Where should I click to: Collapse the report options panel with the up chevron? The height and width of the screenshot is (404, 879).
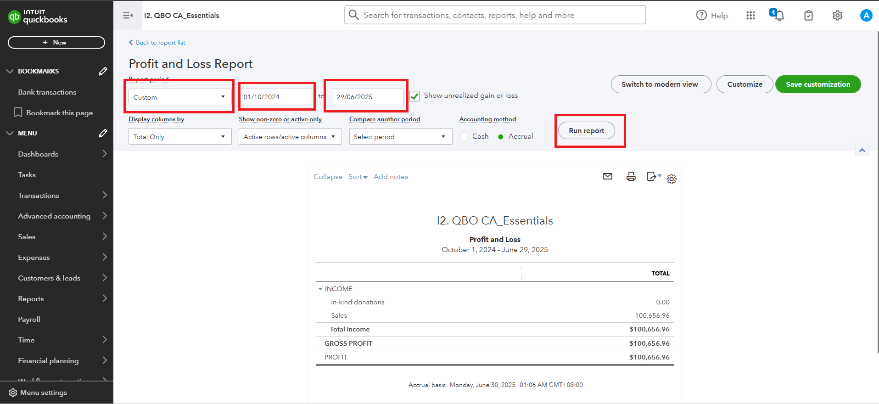tap(862, 150)
